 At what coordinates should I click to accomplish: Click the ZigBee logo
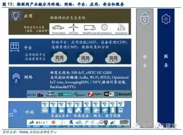click(95, 94)
